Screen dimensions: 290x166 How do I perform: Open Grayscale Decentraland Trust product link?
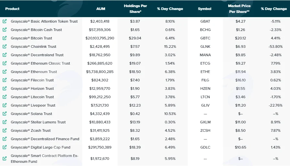37,55
